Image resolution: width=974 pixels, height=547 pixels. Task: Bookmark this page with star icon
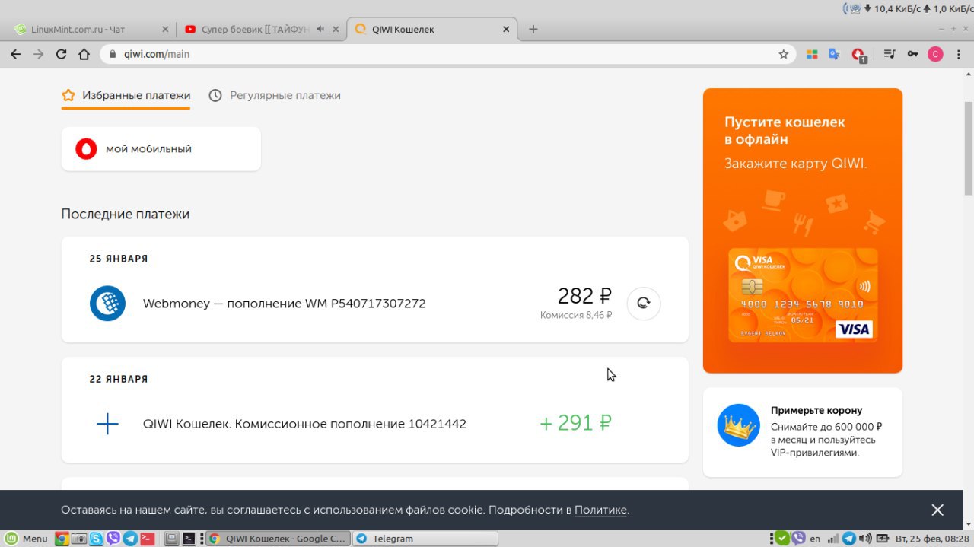pyautogui.click(x=783, y=54)
